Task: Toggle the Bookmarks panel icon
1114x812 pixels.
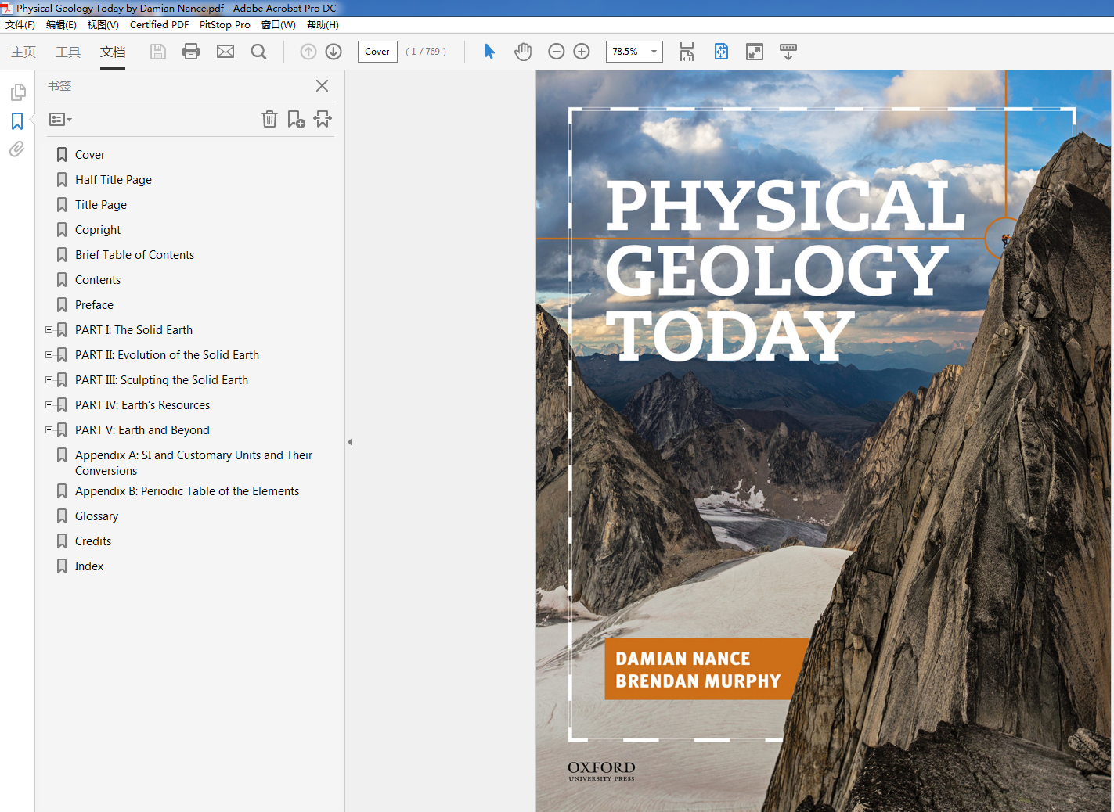Action: (17, 121)
